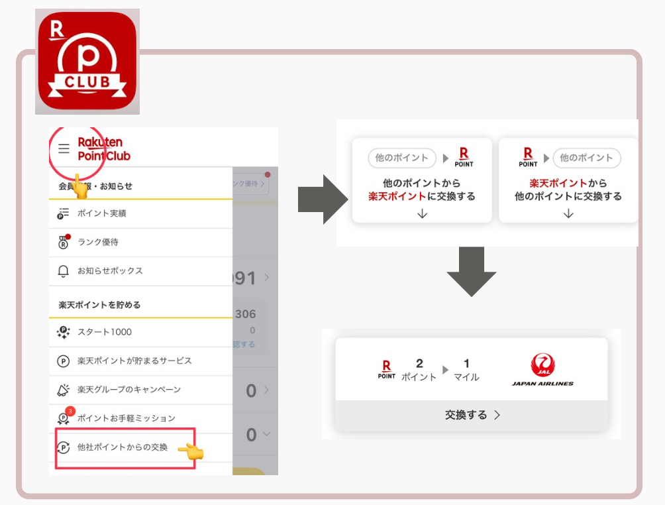Open スタート1000 menu item
Viewport: 665px width, 505px height.
coord(141,332)
